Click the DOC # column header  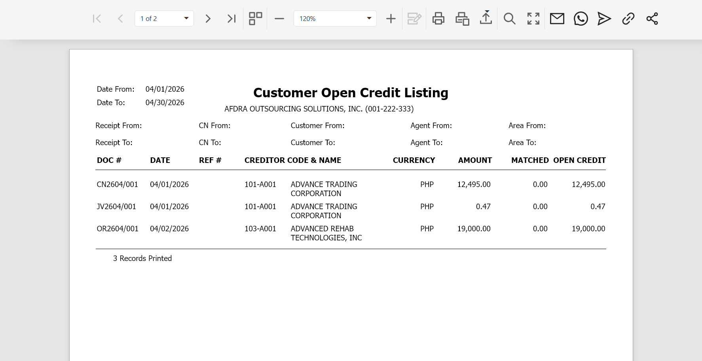109,160
